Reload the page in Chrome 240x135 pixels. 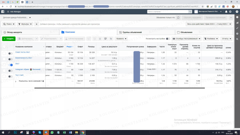(11, 7)
